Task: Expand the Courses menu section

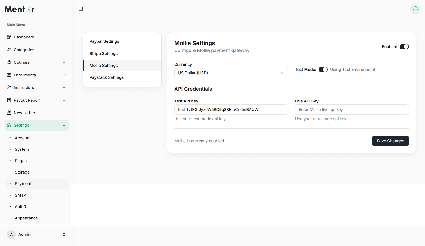Action: [64, 62]
